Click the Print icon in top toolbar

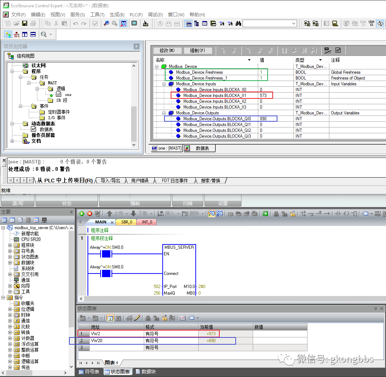click(x=33, y=23)
